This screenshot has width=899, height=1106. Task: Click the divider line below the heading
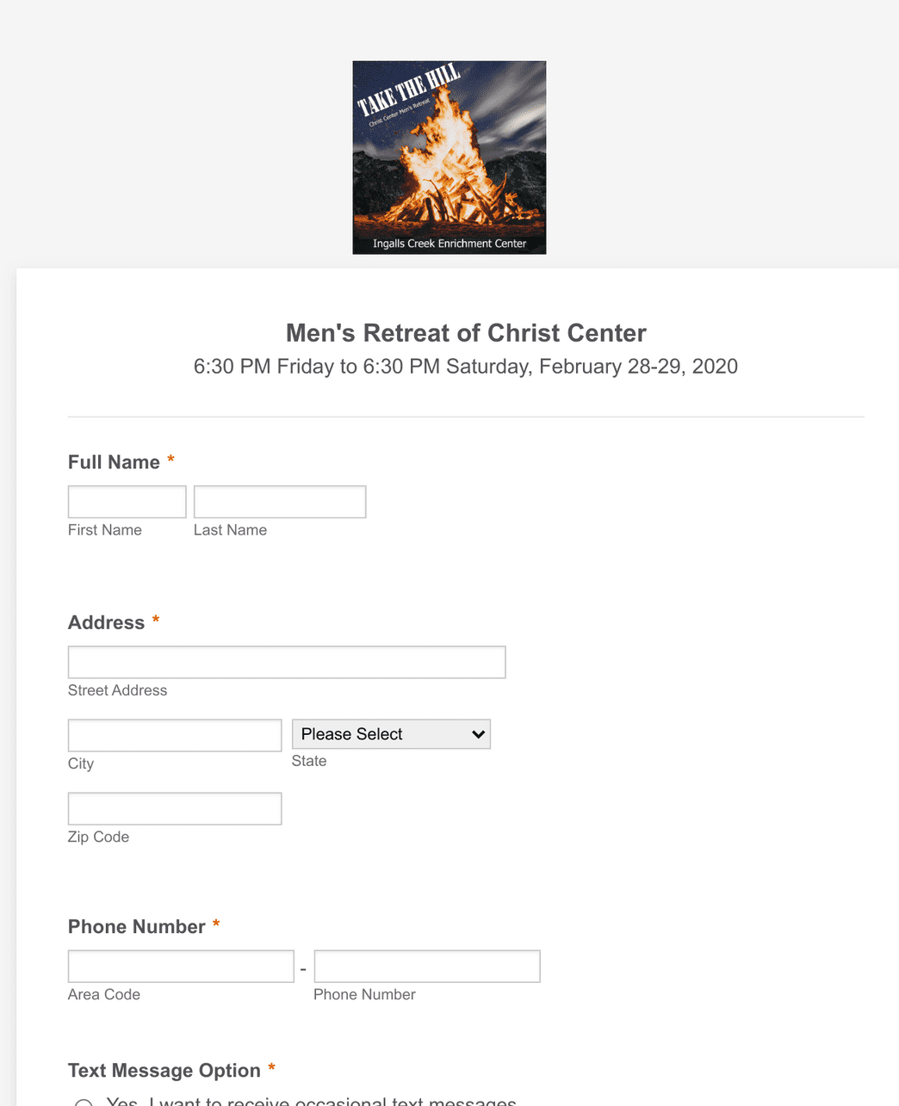pyautogui.click(x=466, y=417)
